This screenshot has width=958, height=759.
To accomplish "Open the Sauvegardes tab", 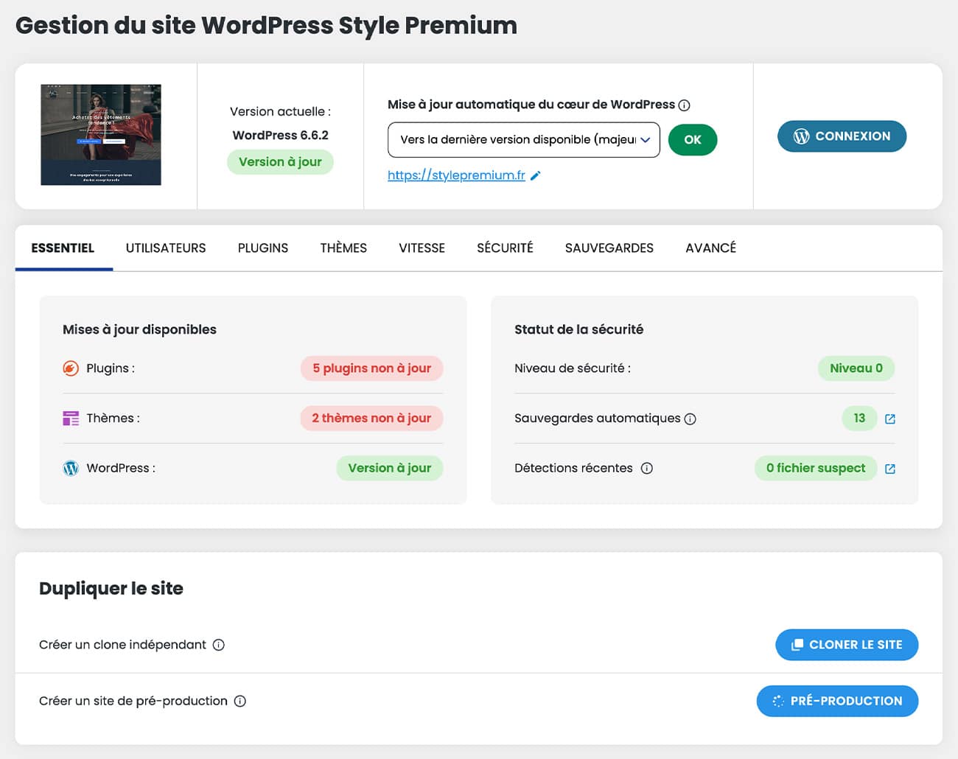I will (609, 248).
